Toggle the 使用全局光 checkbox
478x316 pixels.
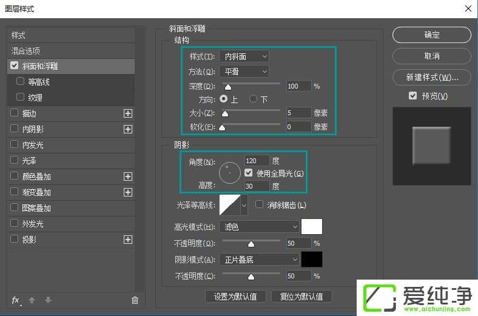(x=249, y=173)
